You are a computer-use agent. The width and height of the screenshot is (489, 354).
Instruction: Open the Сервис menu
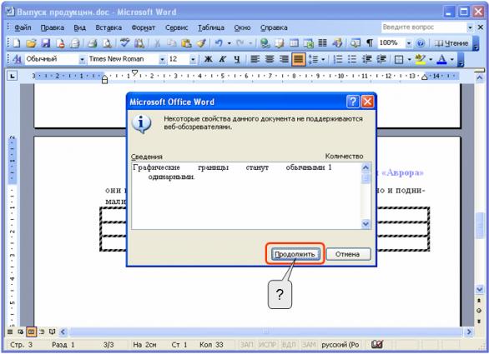177,27
